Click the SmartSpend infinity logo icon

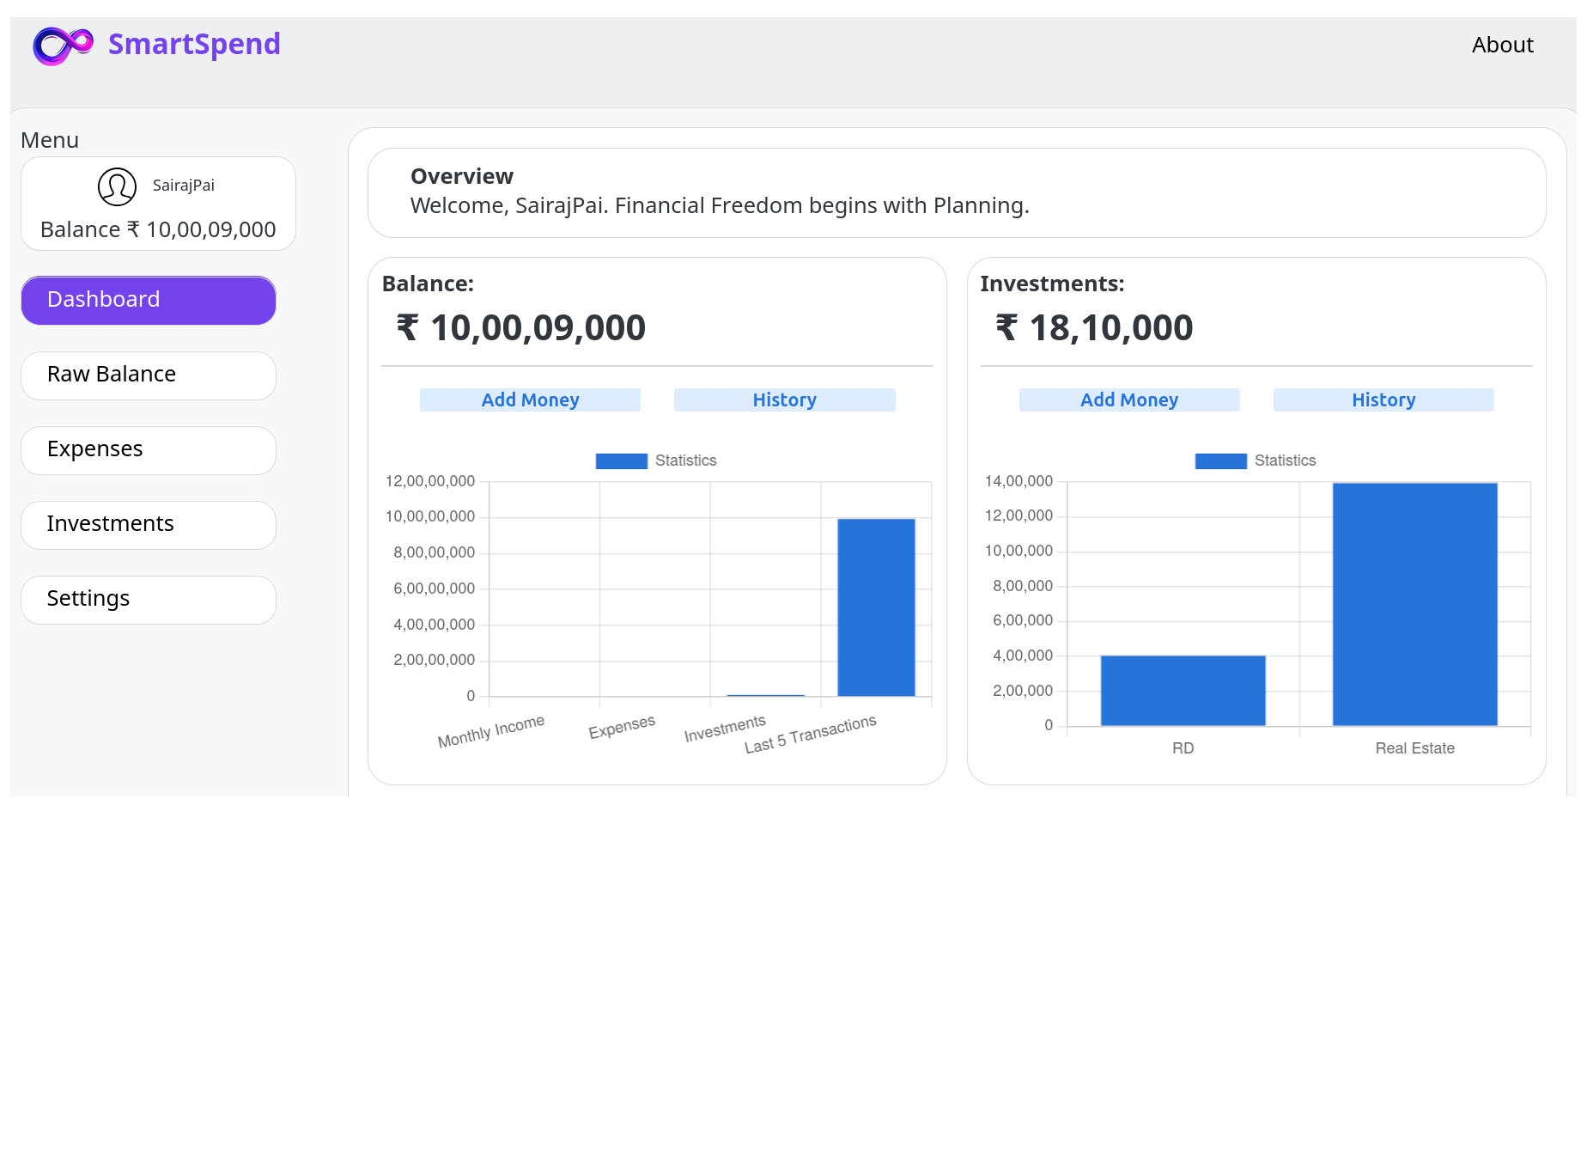(x=63, y=46)
